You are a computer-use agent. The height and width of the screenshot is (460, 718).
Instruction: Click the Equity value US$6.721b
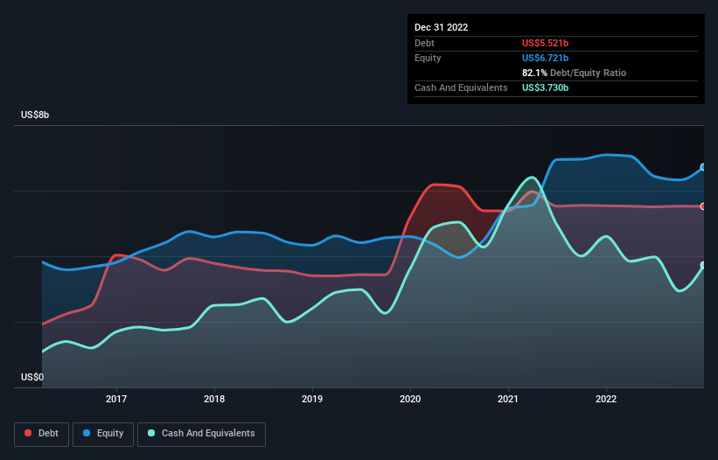(545, 58)
